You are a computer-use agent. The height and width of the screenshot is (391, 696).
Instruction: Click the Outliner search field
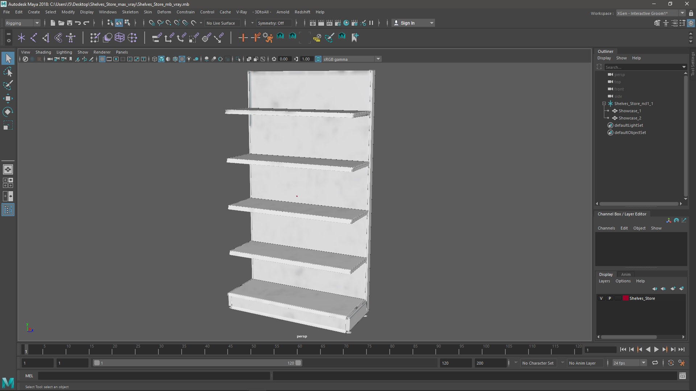click(x=643, y=67)
